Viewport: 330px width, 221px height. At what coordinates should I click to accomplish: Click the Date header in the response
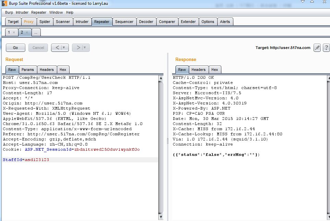(x=221, y=119)
